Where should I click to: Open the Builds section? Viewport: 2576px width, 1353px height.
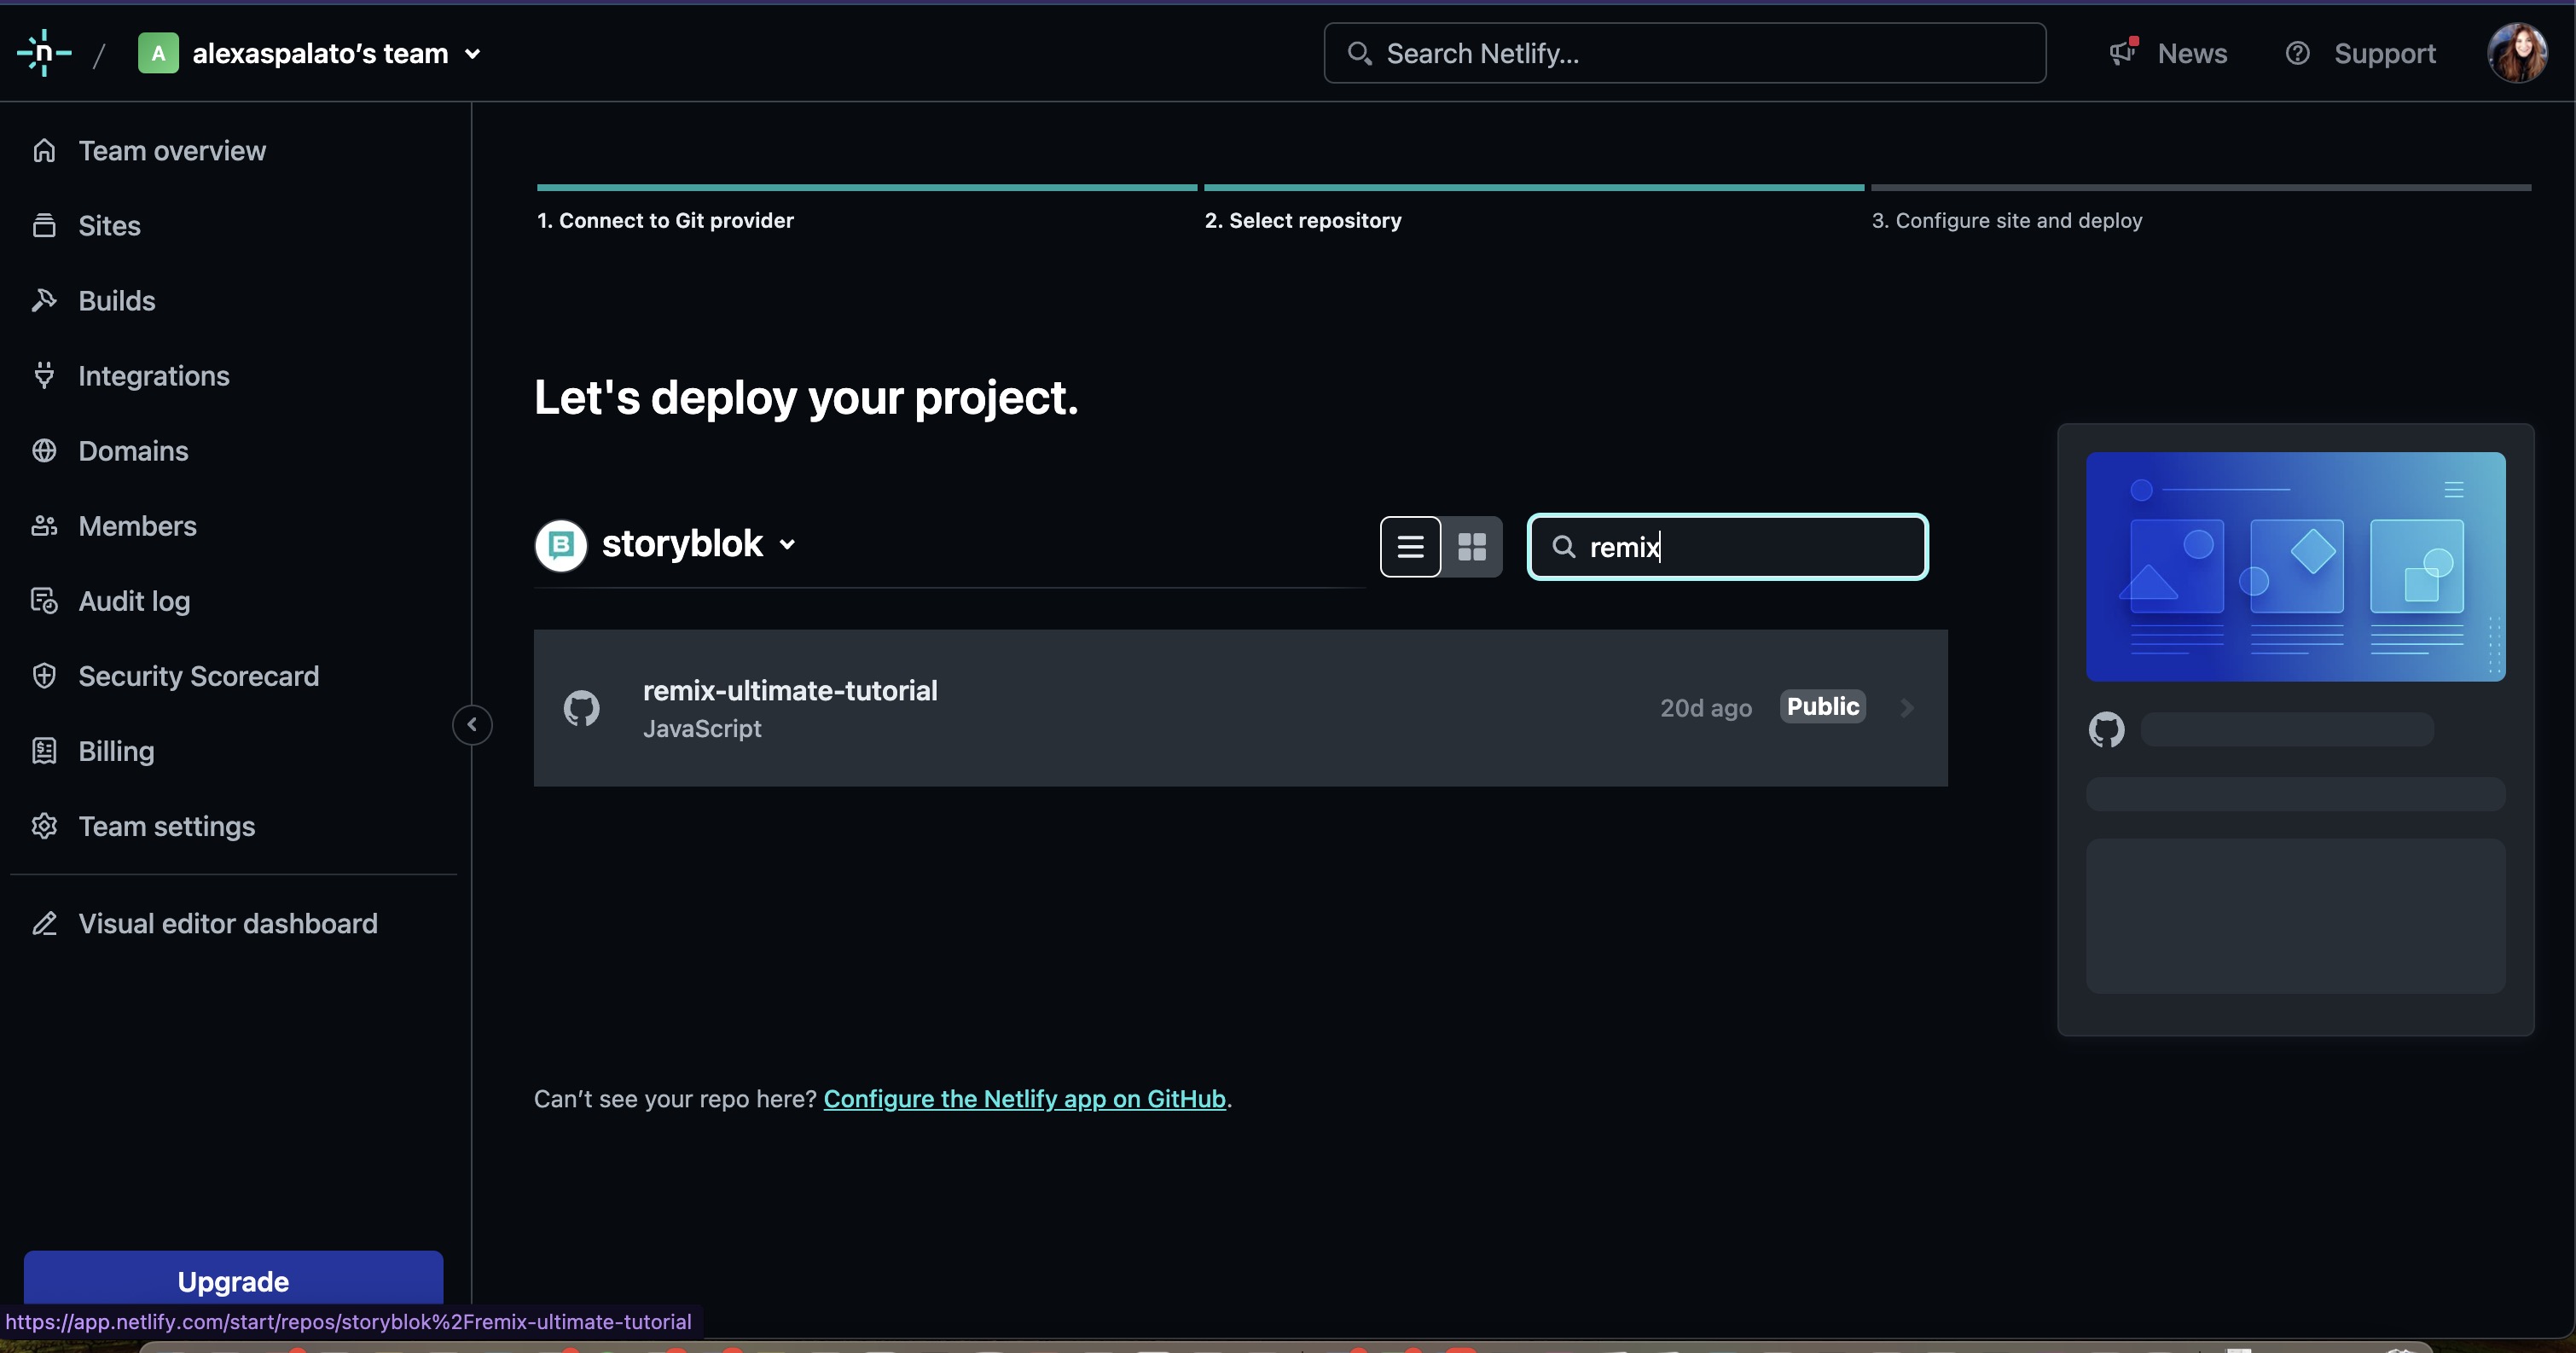coord(116,300)
